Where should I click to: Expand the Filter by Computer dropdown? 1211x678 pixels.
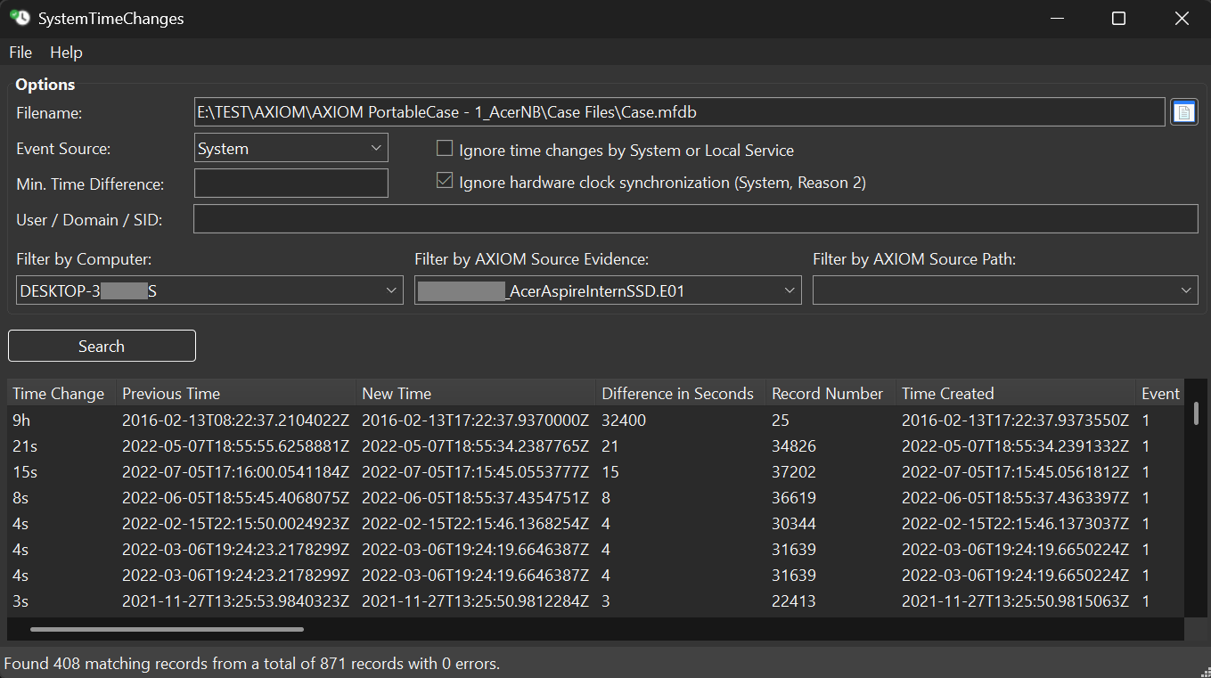point(209,290)
